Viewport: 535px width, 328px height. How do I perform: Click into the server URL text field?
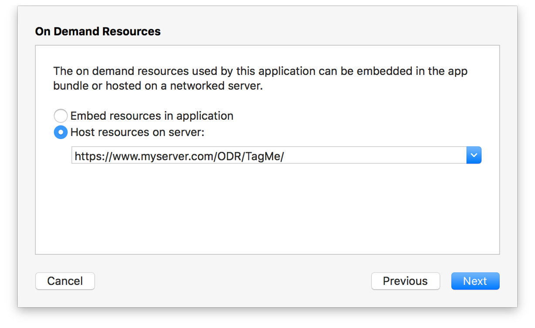tap(349, 156)
